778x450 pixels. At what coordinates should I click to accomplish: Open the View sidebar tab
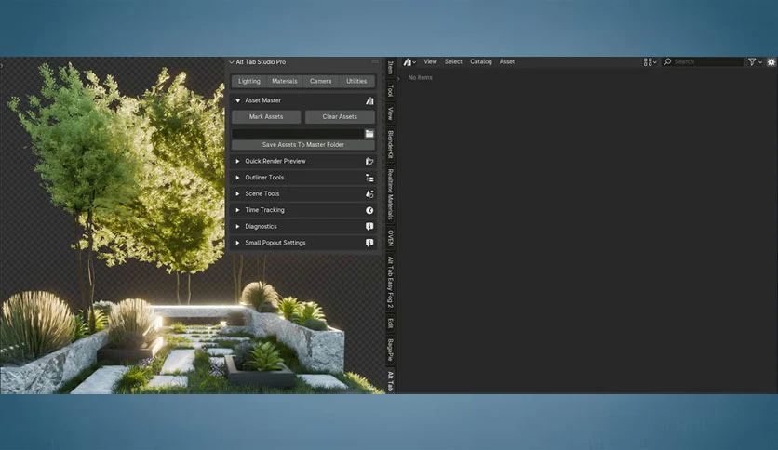pyautogui.click(x=391, y=113)
